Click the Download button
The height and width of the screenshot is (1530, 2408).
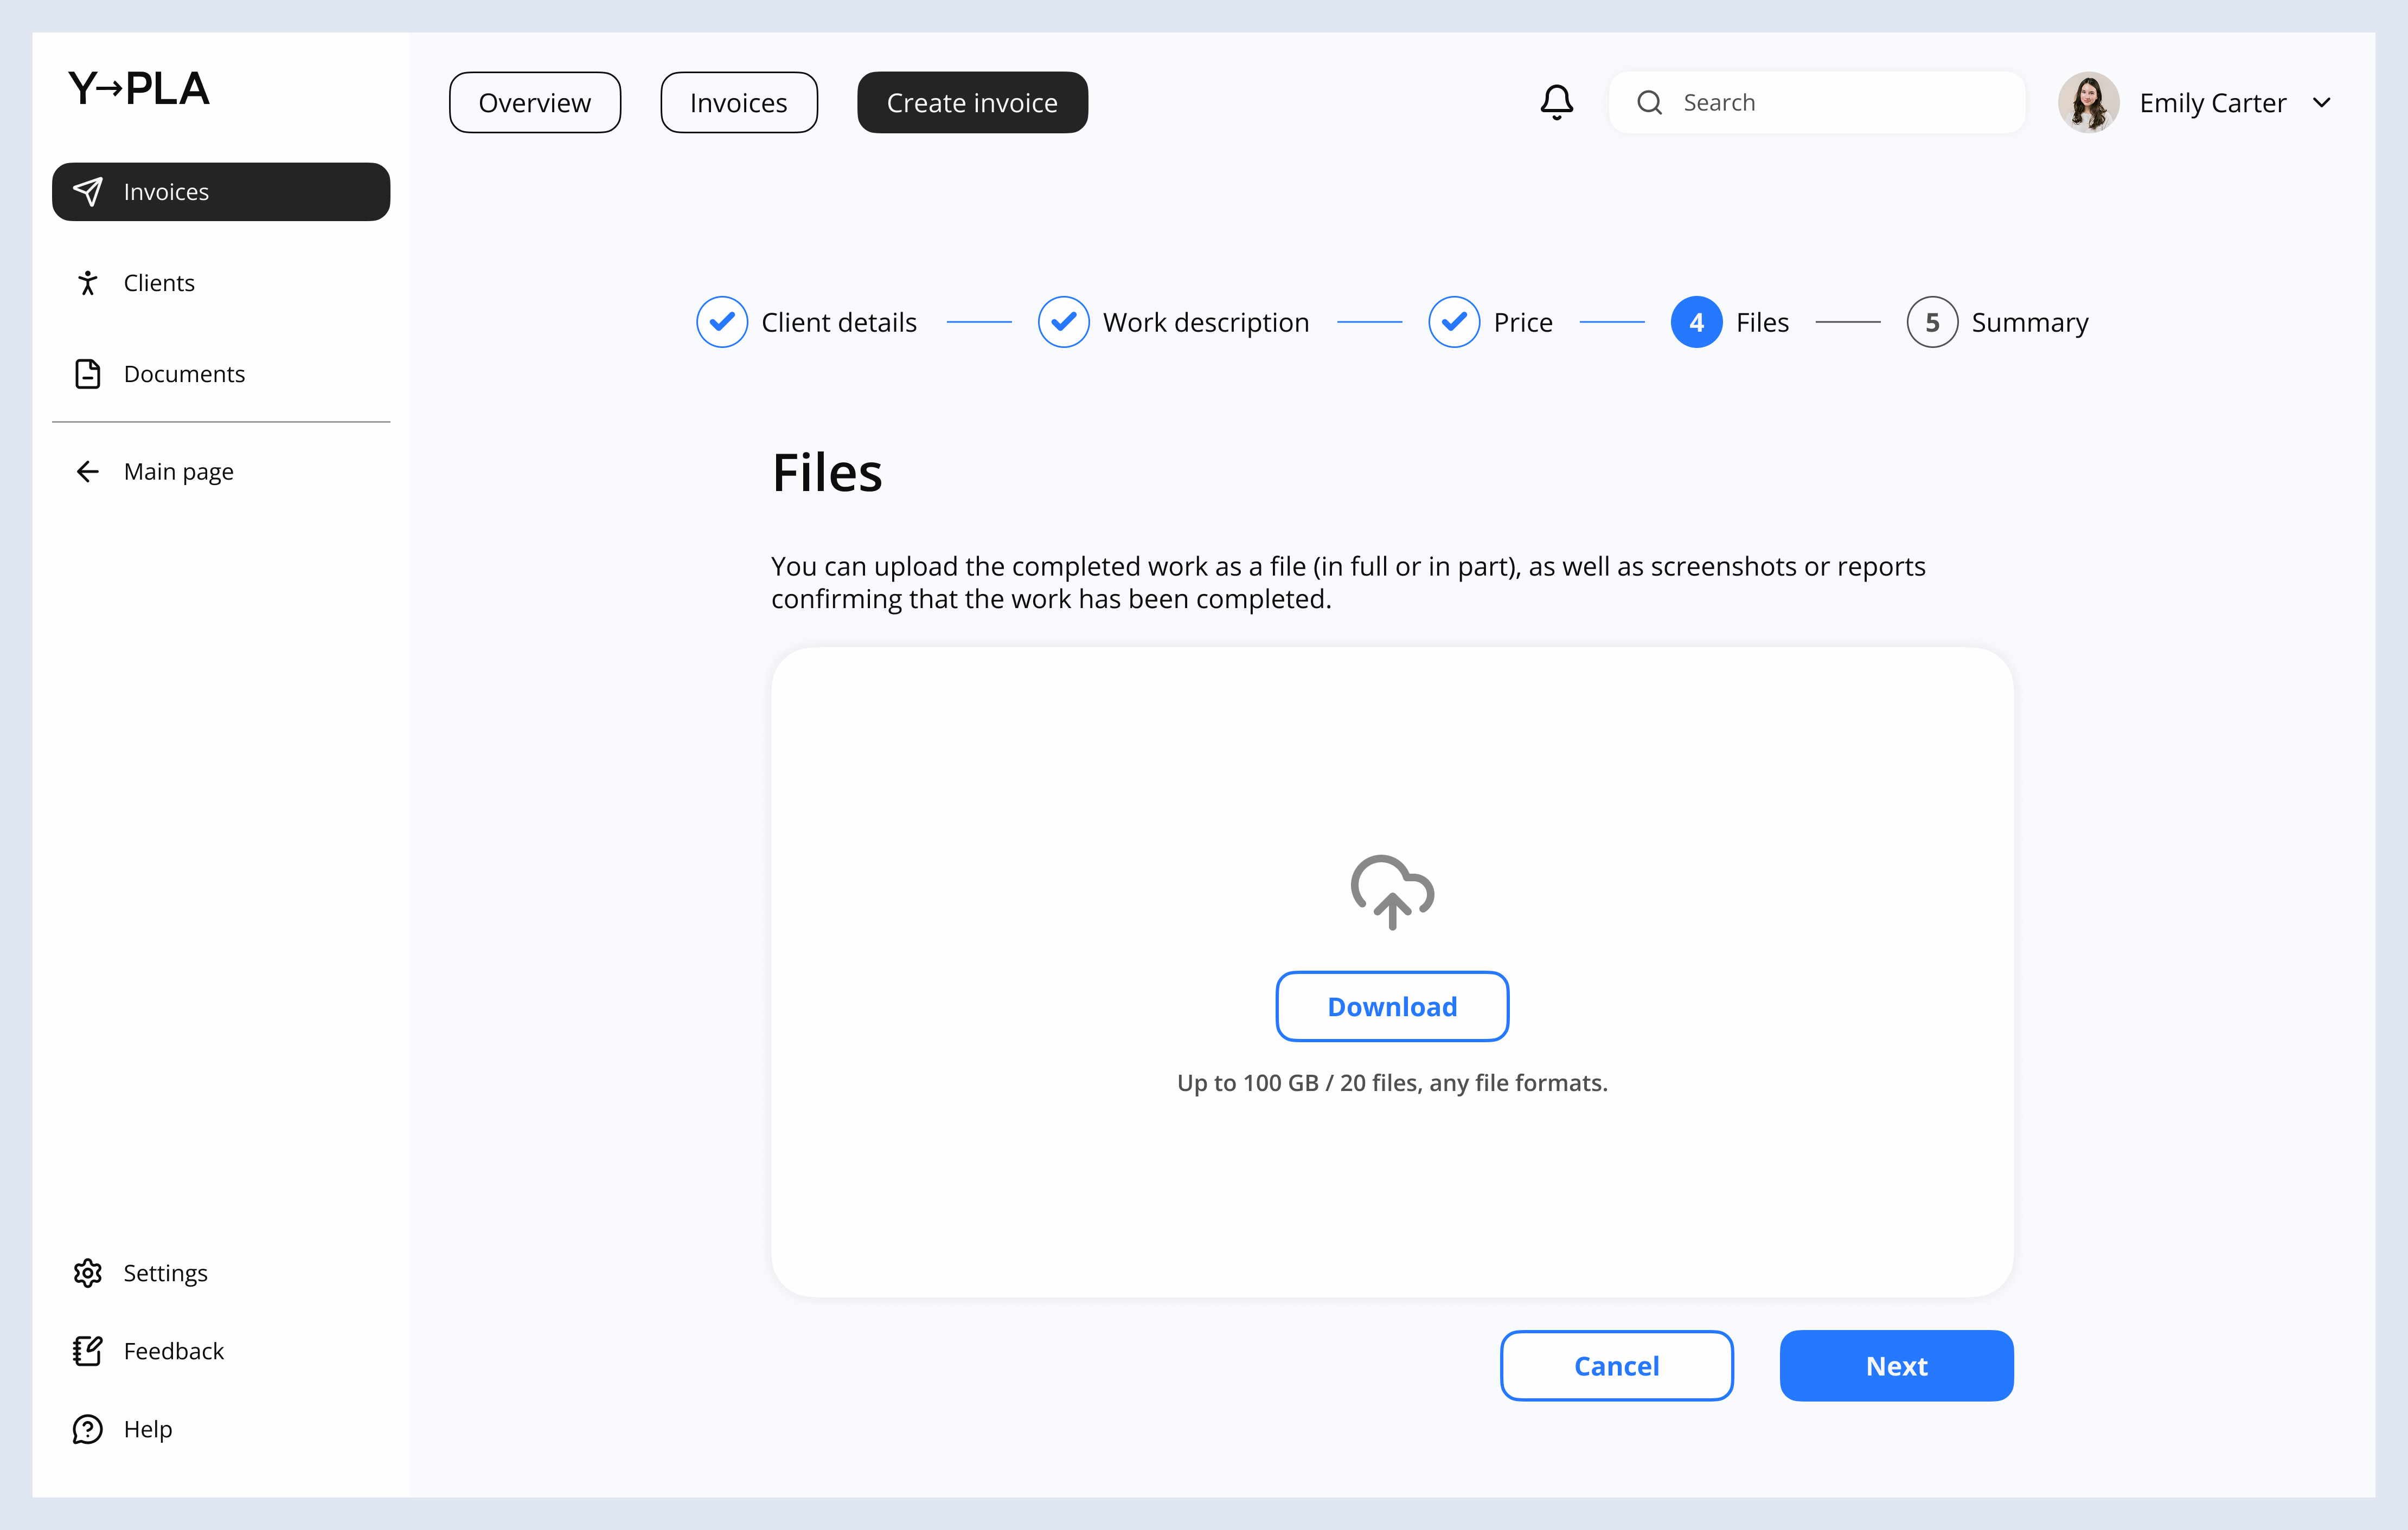[1392, 1006]
